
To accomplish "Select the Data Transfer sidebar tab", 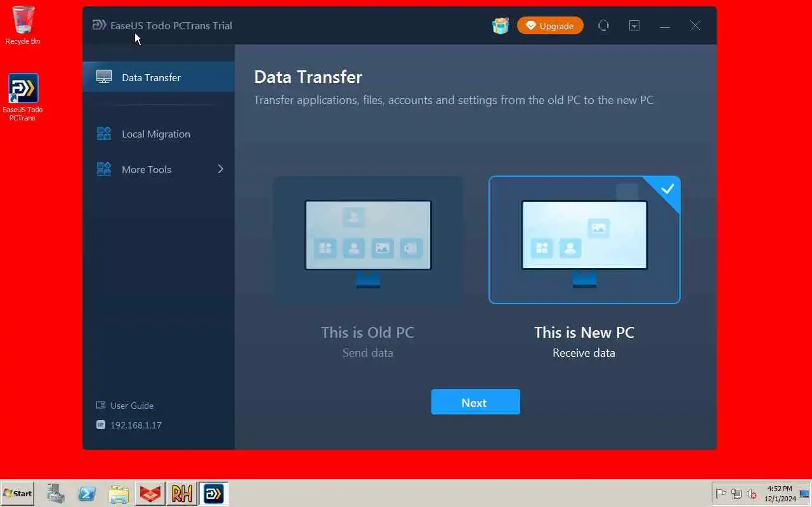I will pos(159,77).
